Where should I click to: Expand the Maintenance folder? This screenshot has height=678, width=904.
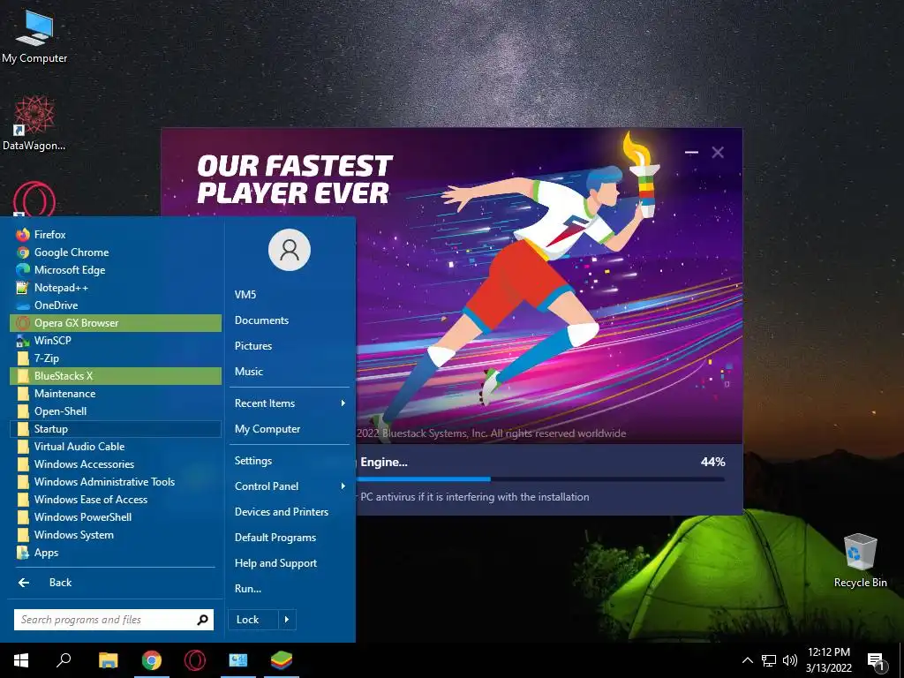tap(116, 394)
